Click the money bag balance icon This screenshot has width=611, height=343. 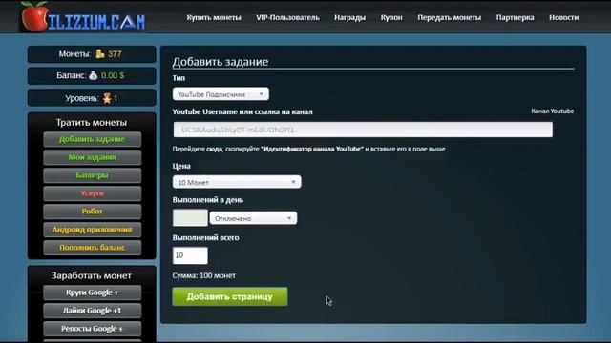click(94, 75)
